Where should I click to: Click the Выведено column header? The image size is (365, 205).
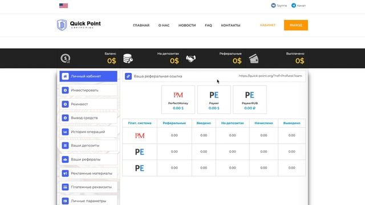pos(291,123)
